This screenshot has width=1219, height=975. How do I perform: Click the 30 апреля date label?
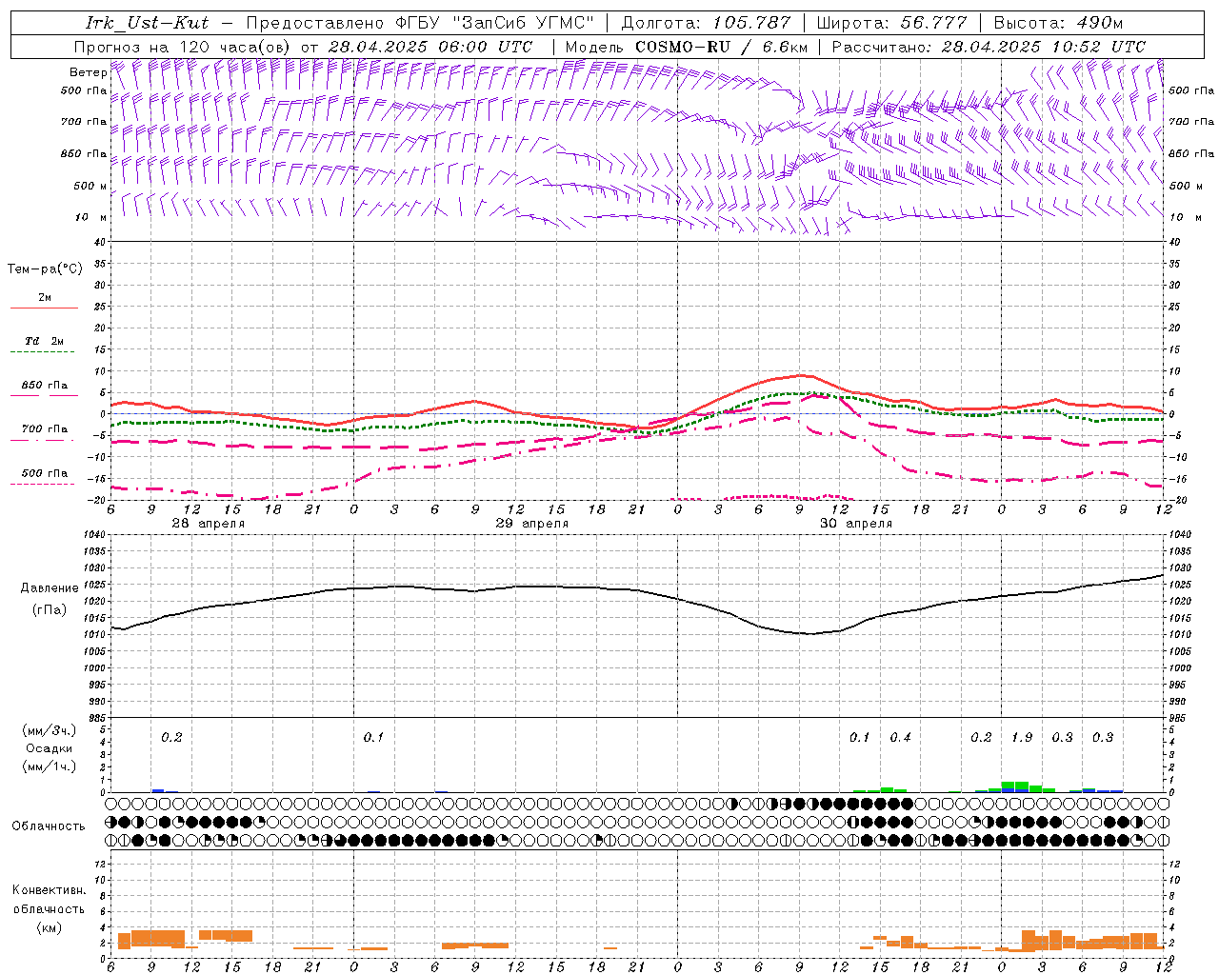pos(855,524)
